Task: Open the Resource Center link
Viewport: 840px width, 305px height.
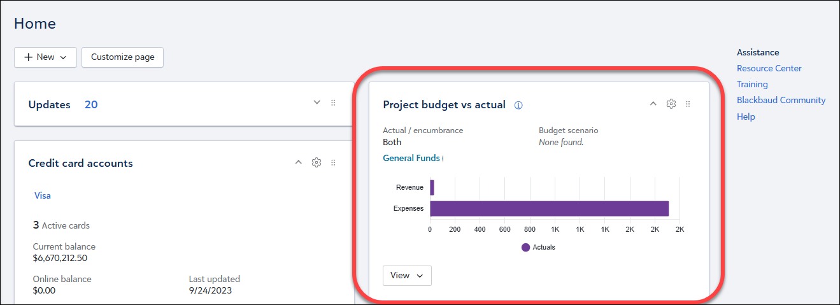Action: pos(769,69)
